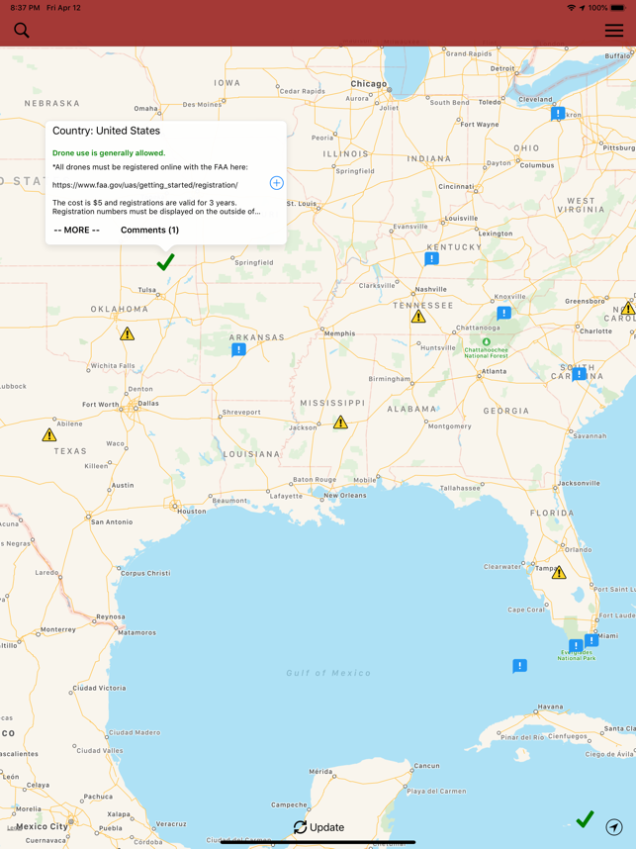The height and width of the screenshot is (849, 636).
Task: Tap the Cancun city label
Action: (426, 766)
